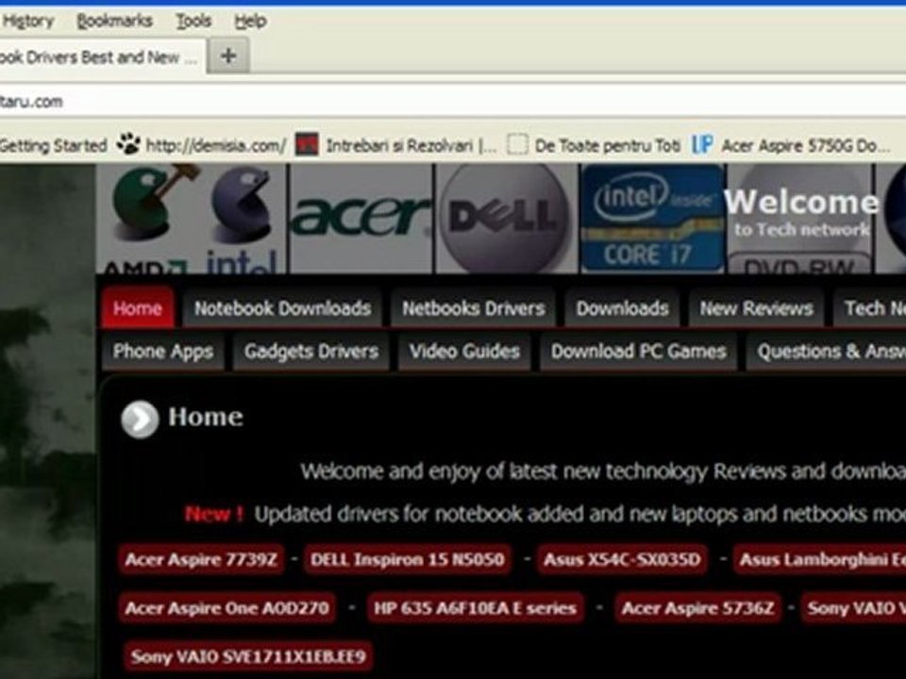Open Asus Lamborghini drivers link
Image resolution: width=906 pixels, height=679 pixels.
(x=819, y=559)
